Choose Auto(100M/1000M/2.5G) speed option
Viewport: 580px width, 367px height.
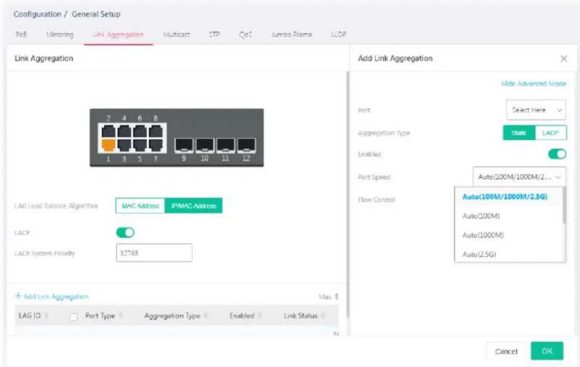click(x=505, y=197)
